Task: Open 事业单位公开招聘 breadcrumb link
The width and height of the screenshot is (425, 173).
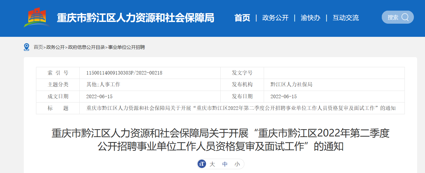Action: [126, 47]
